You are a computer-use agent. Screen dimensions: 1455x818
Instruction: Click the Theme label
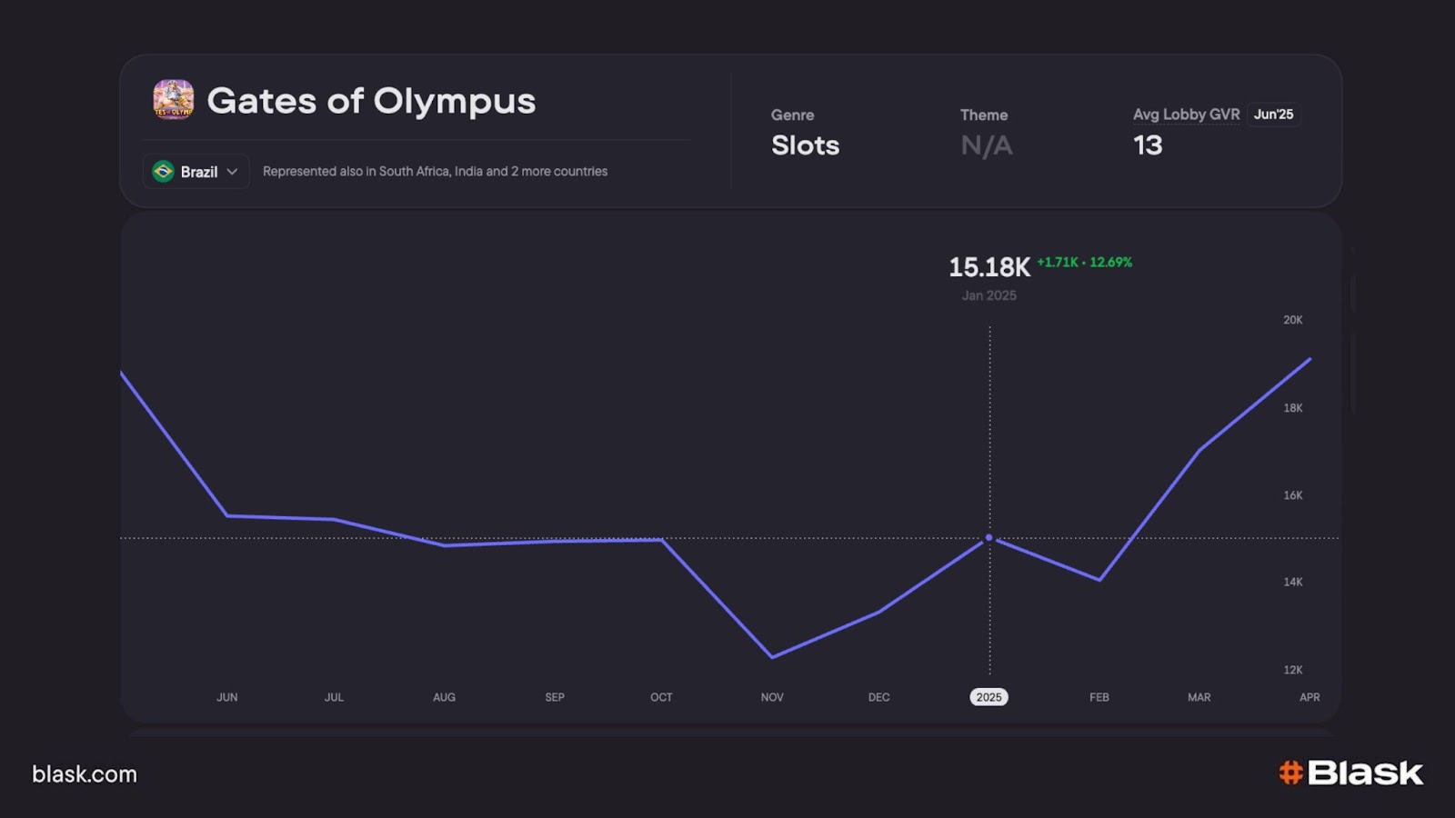(984, 115)
